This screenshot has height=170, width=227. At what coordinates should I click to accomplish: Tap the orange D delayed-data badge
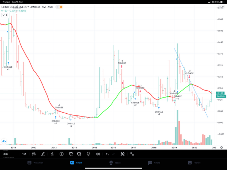pyautogui.click(x=61, y=7)
